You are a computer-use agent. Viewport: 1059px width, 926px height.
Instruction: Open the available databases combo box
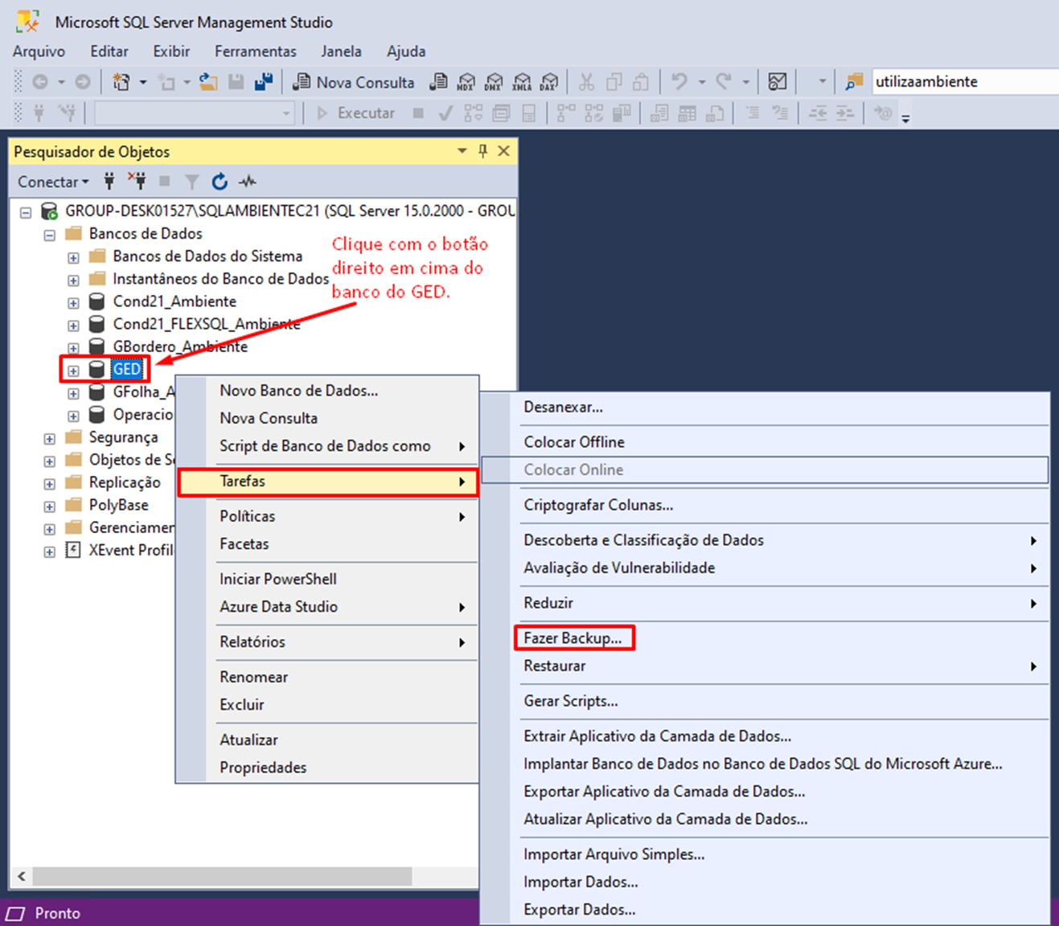click(x=195, y=113)
